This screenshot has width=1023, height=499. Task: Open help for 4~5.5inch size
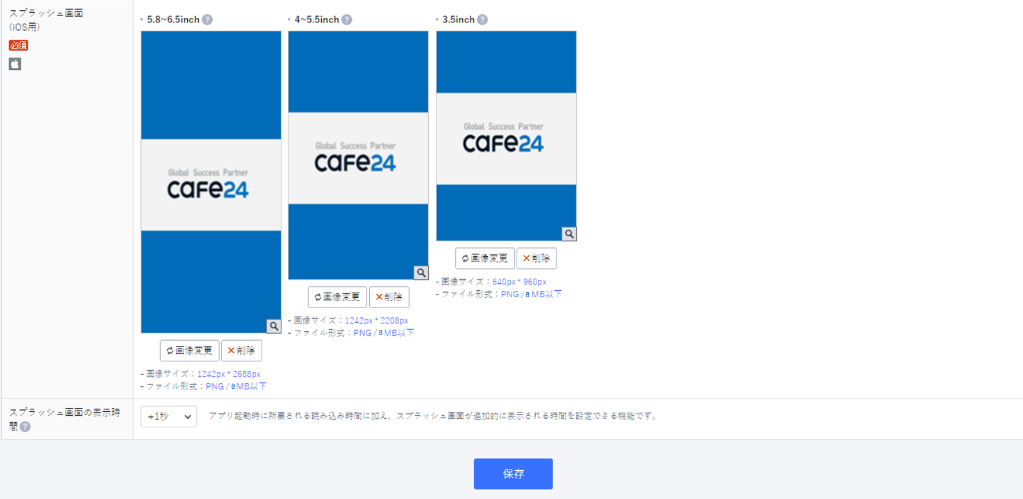(347, 20)
